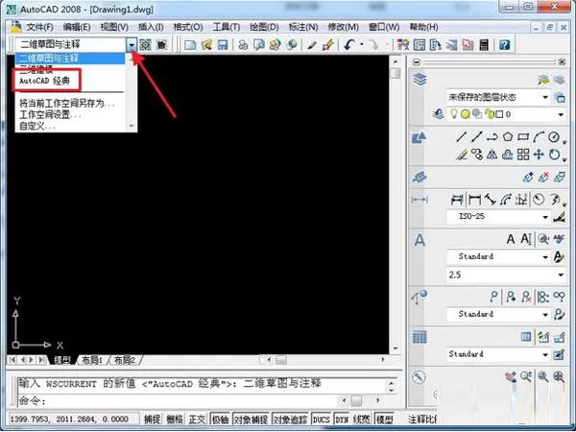576x432 pixels.
Task: Select the Move cross-arrows tool
Action: (x=539, y=155)
